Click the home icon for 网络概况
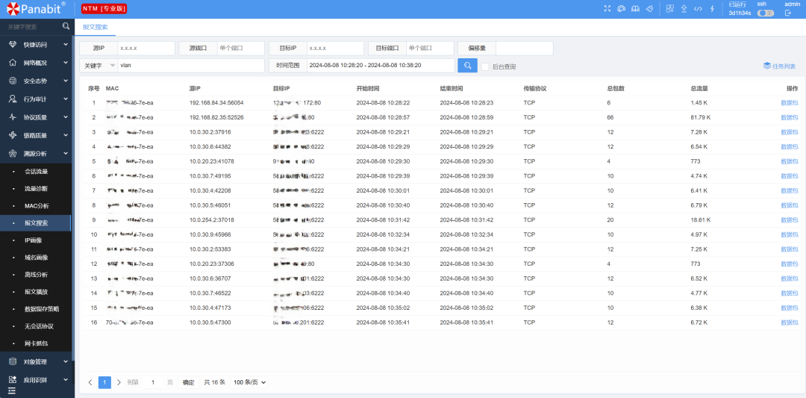 click(x=13, y=63)
